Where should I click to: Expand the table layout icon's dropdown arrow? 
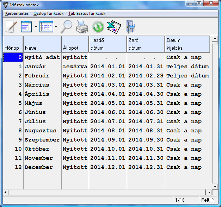point(56,27)
